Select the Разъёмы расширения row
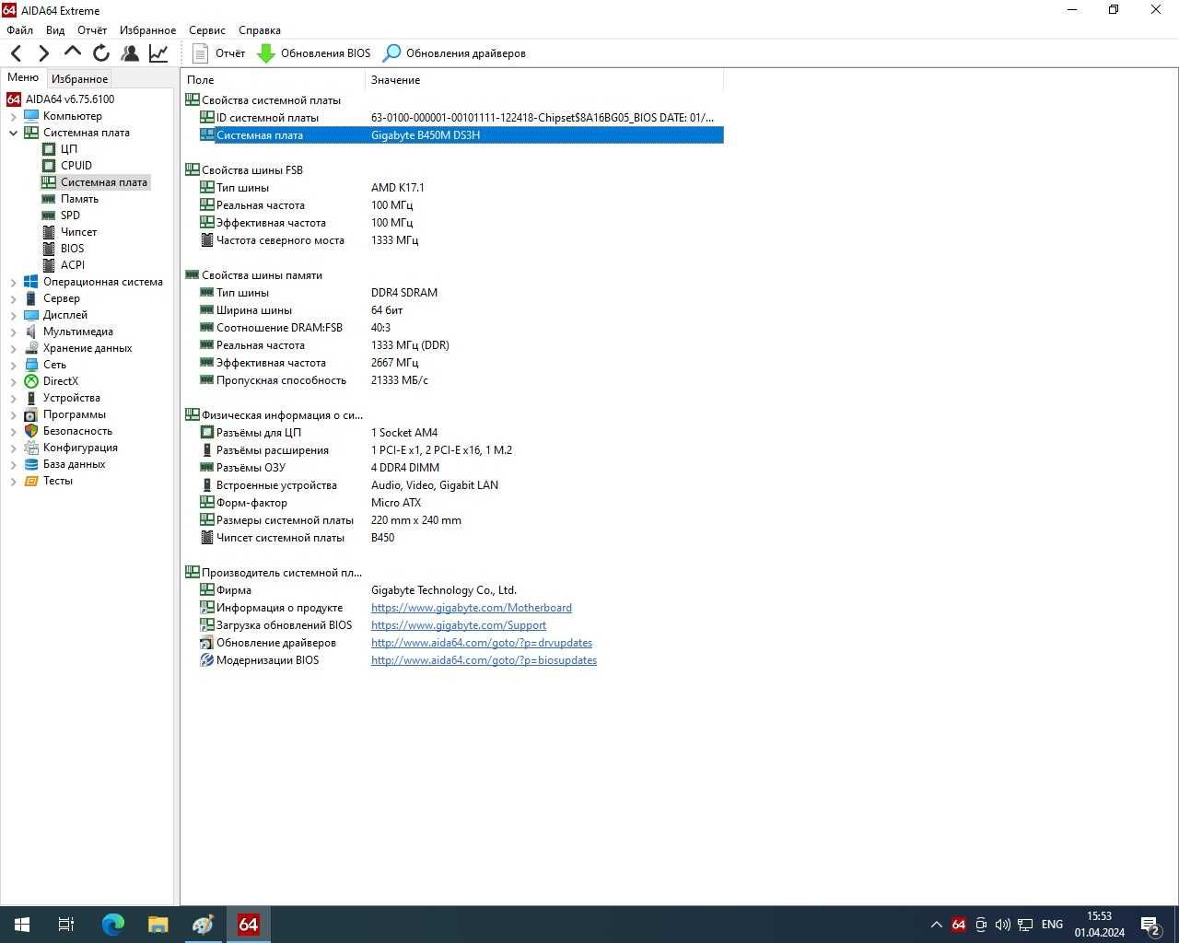 pyautogui.click(x=453, y=450)
